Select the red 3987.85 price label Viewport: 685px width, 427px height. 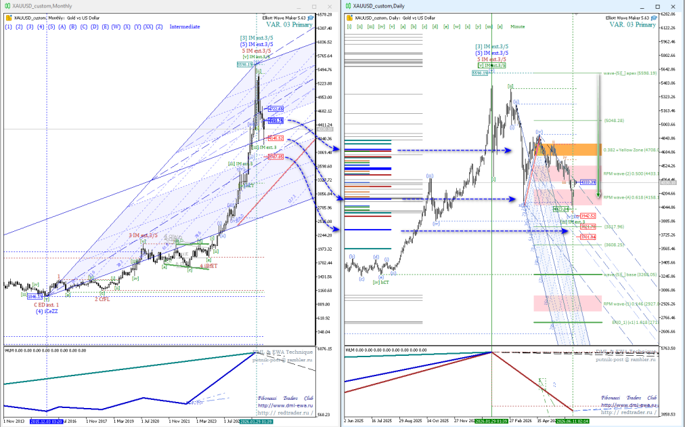(x=275, y=157)
